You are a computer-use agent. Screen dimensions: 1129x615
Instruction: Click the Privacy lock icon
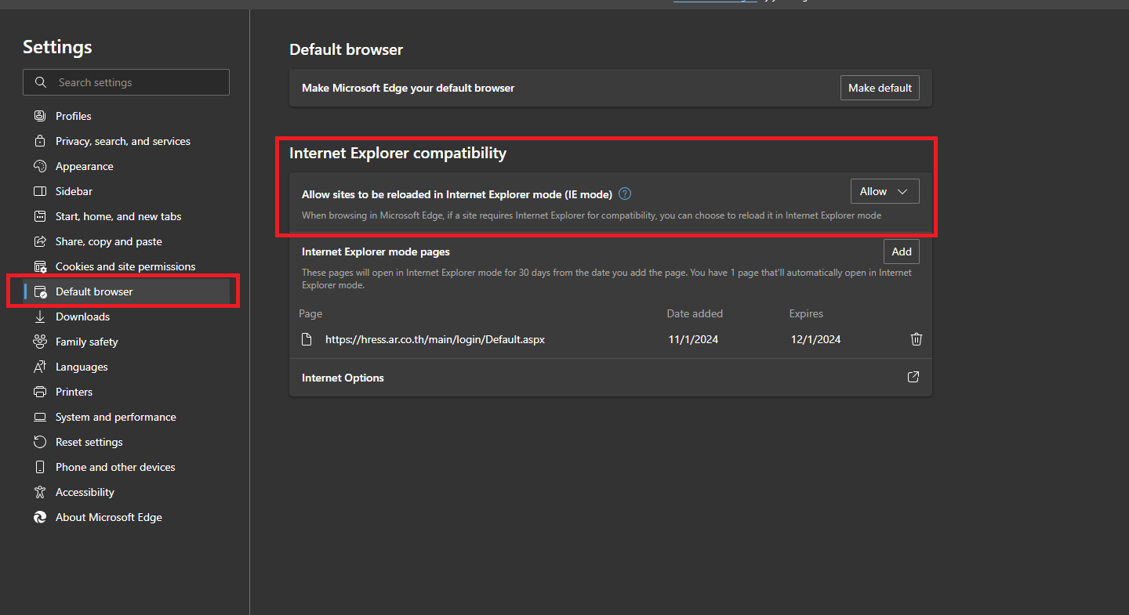point(40,141)
